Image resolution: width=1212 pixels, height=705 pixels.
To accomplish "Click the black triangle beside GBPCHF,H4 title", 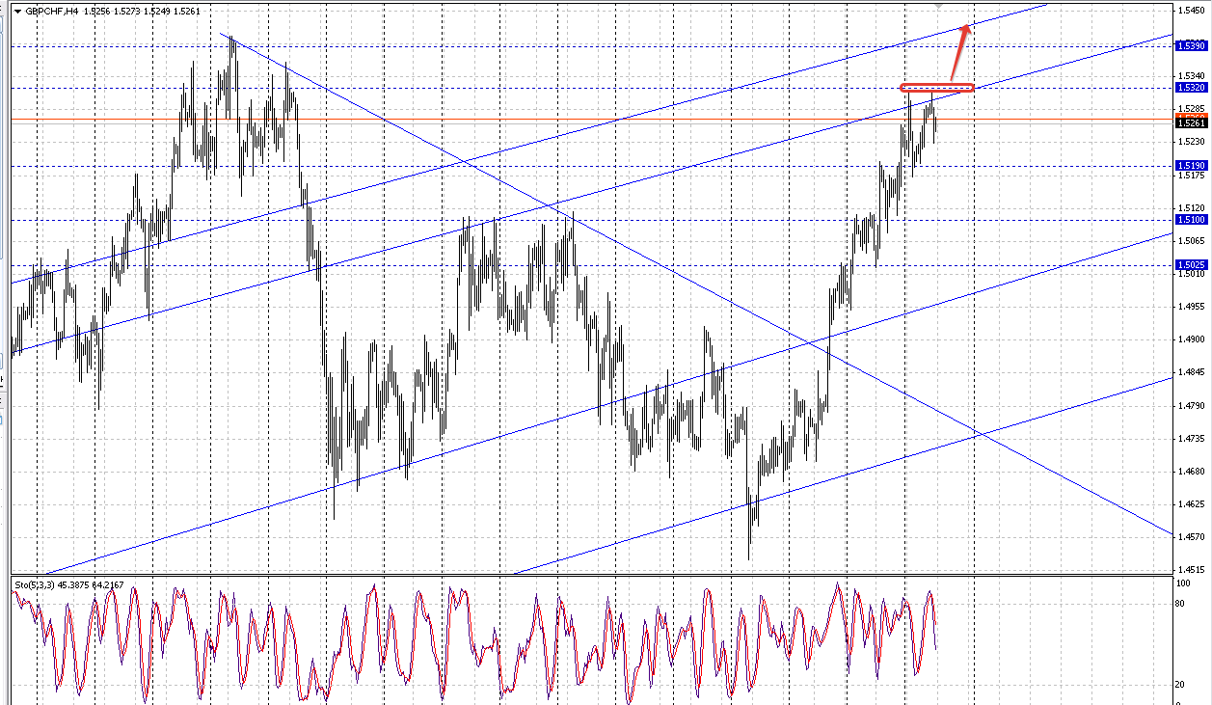I will click(x=17, y=12).
